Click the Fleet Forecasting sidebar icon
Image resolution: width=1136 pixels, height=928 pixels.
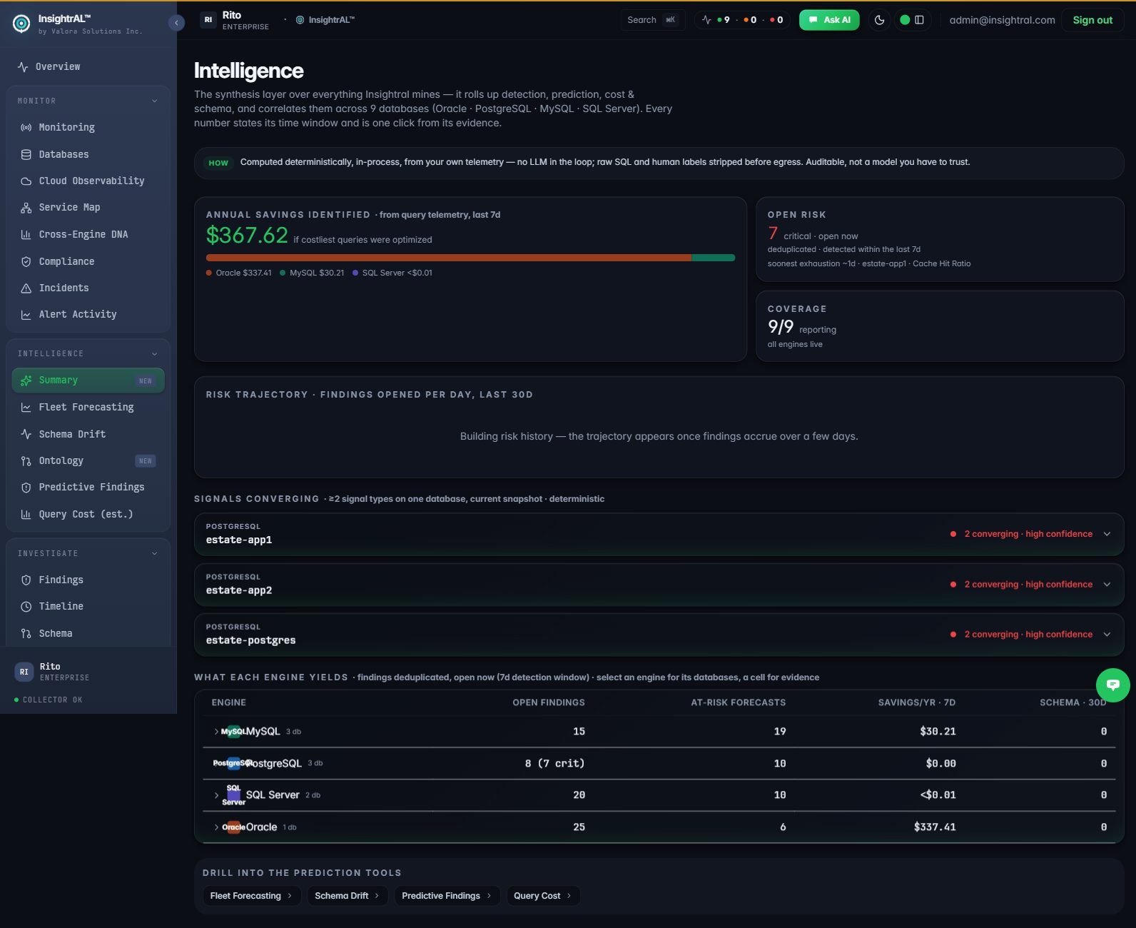coord(26,407)
